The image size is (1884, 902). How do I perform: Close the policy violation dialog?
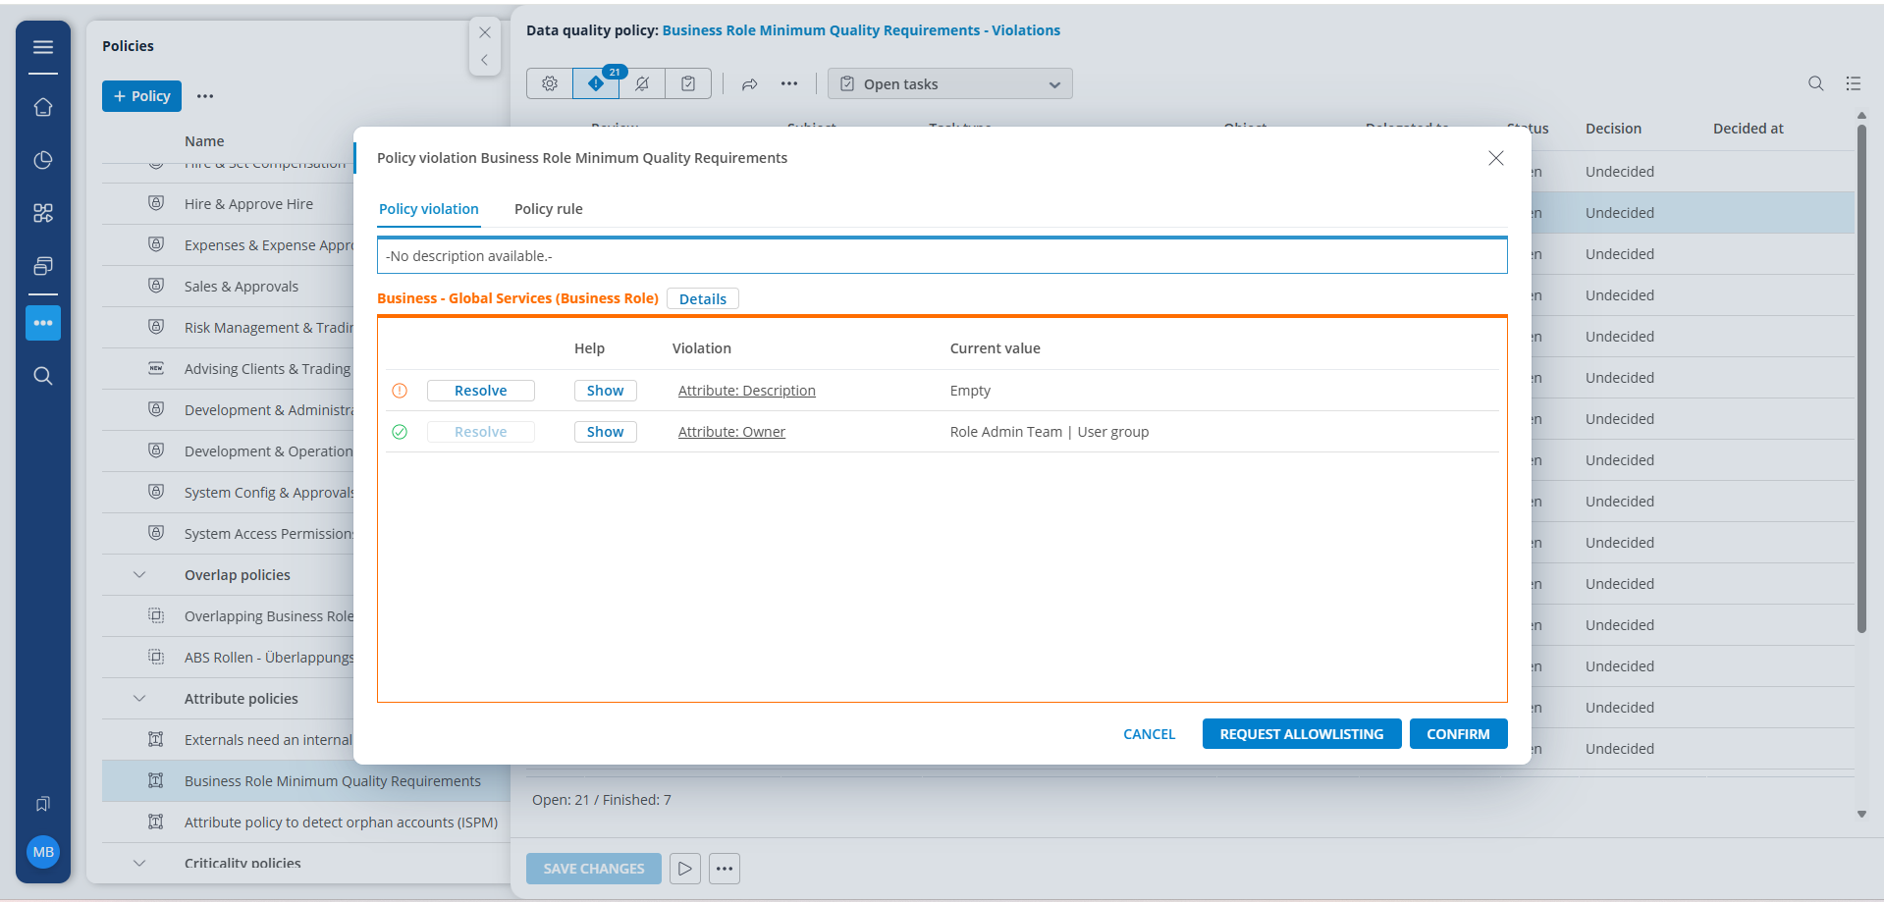point(1495,158)
